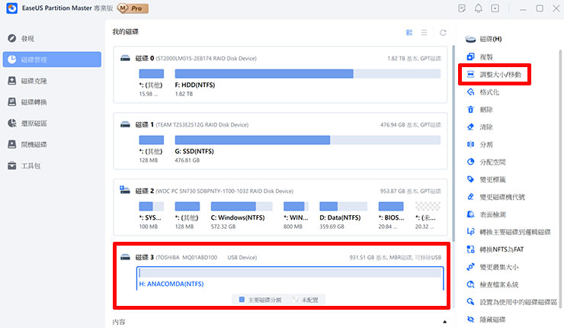Viewport: 564px width, 328px height.
Task: Click the 分割 split icon
Action: [x=470, y=144]
